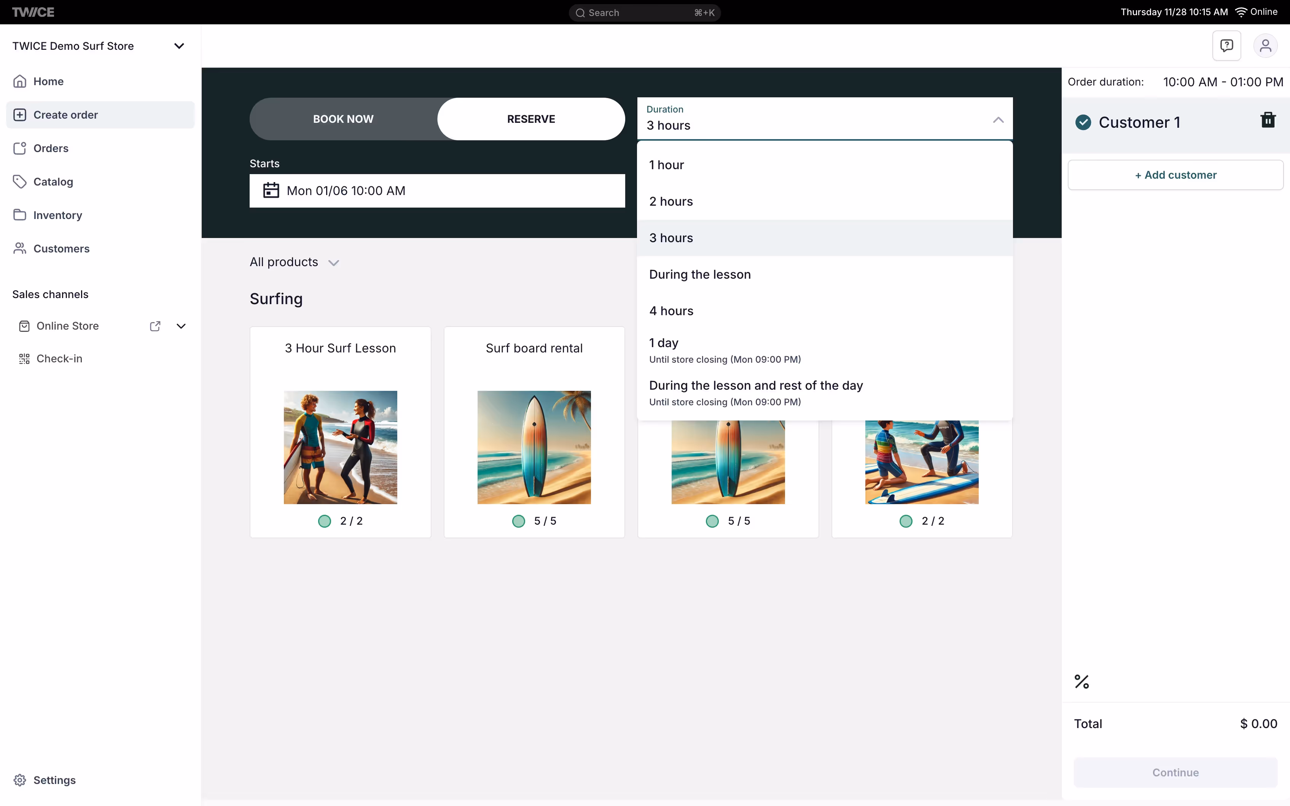
Task: Choose 'During the lesson' duration option
Action: pos(699,274)
